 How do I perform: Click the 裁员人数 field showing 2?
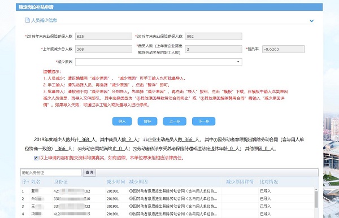pos(214,49)
